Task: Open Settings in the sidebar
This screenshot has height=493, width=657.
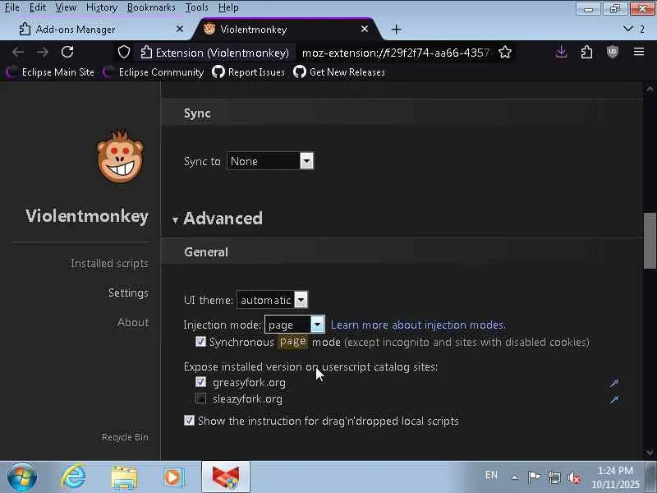Action: click(128, 293)
